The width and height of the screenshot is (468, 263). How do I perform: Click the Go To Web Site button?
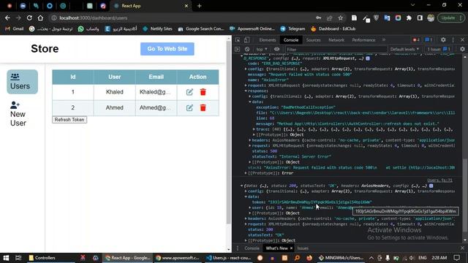pos(167,49)
